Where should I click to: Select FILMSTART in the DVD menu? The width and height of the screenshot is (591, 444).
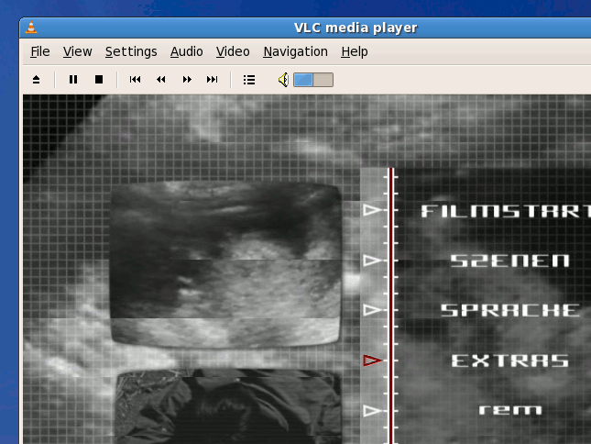click(x=506, y=211)
